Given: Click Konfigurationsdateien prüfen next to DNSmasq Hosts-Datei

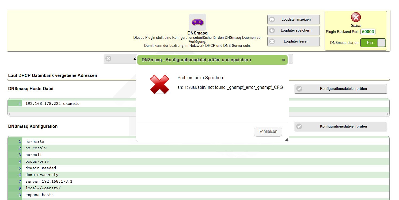Looking at the screenshot, I should pyautogui.click(x=341, y=89).
